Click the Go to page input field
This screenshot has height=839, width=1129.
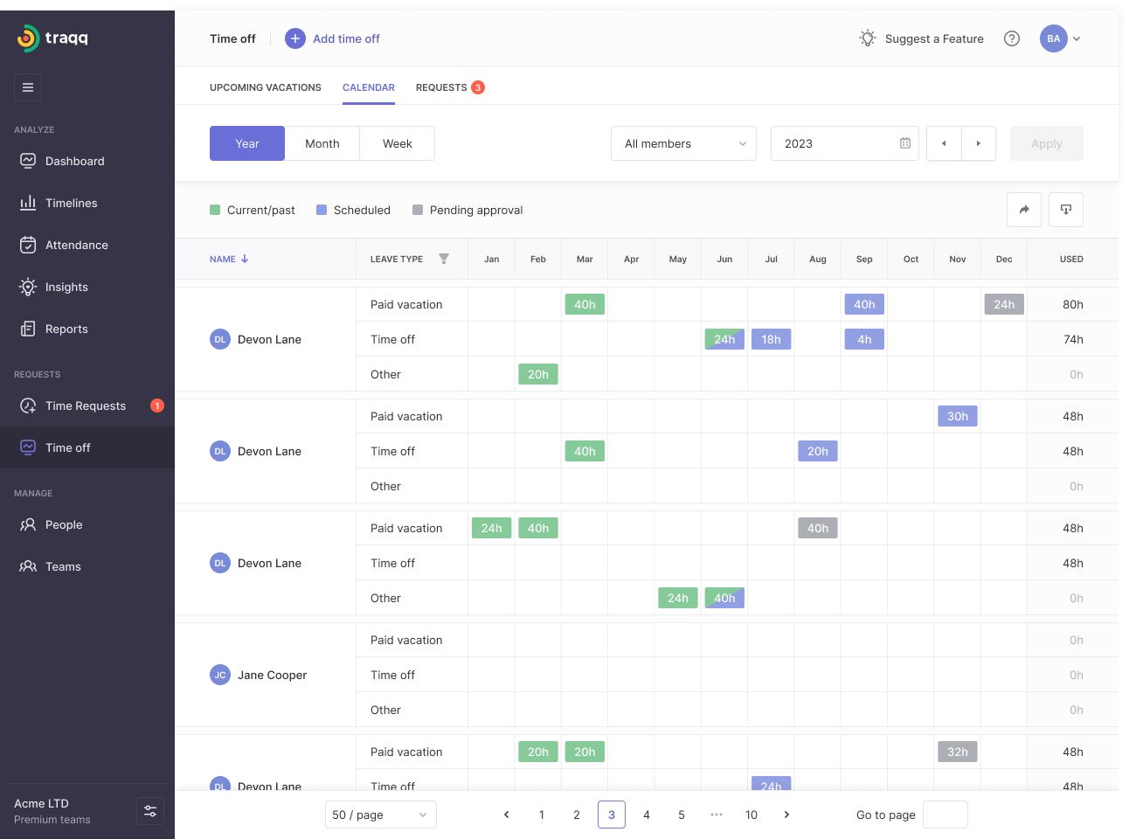[x=945, y=815]
